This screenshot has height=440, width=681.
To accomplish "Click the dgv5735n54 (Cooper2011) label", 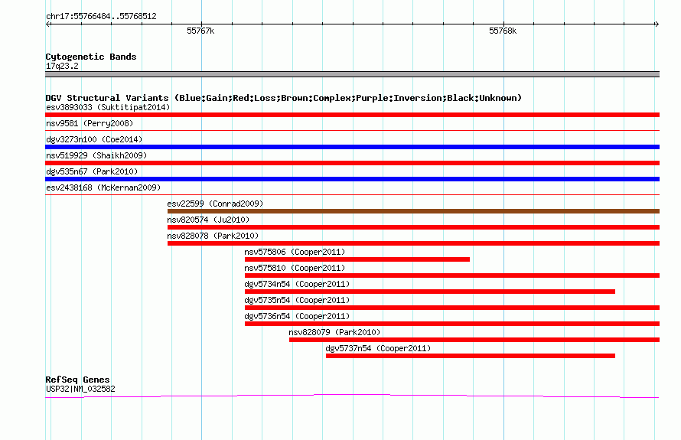I will (297, 300).
